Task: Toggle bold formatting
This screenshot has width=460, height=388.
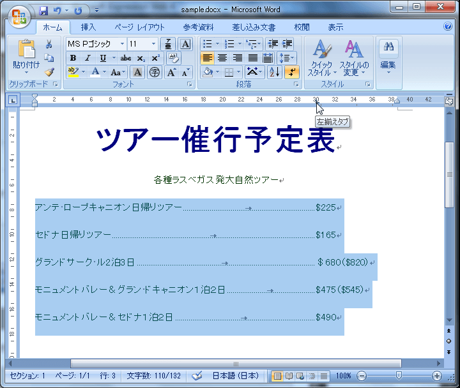Action: click(73, 58)
